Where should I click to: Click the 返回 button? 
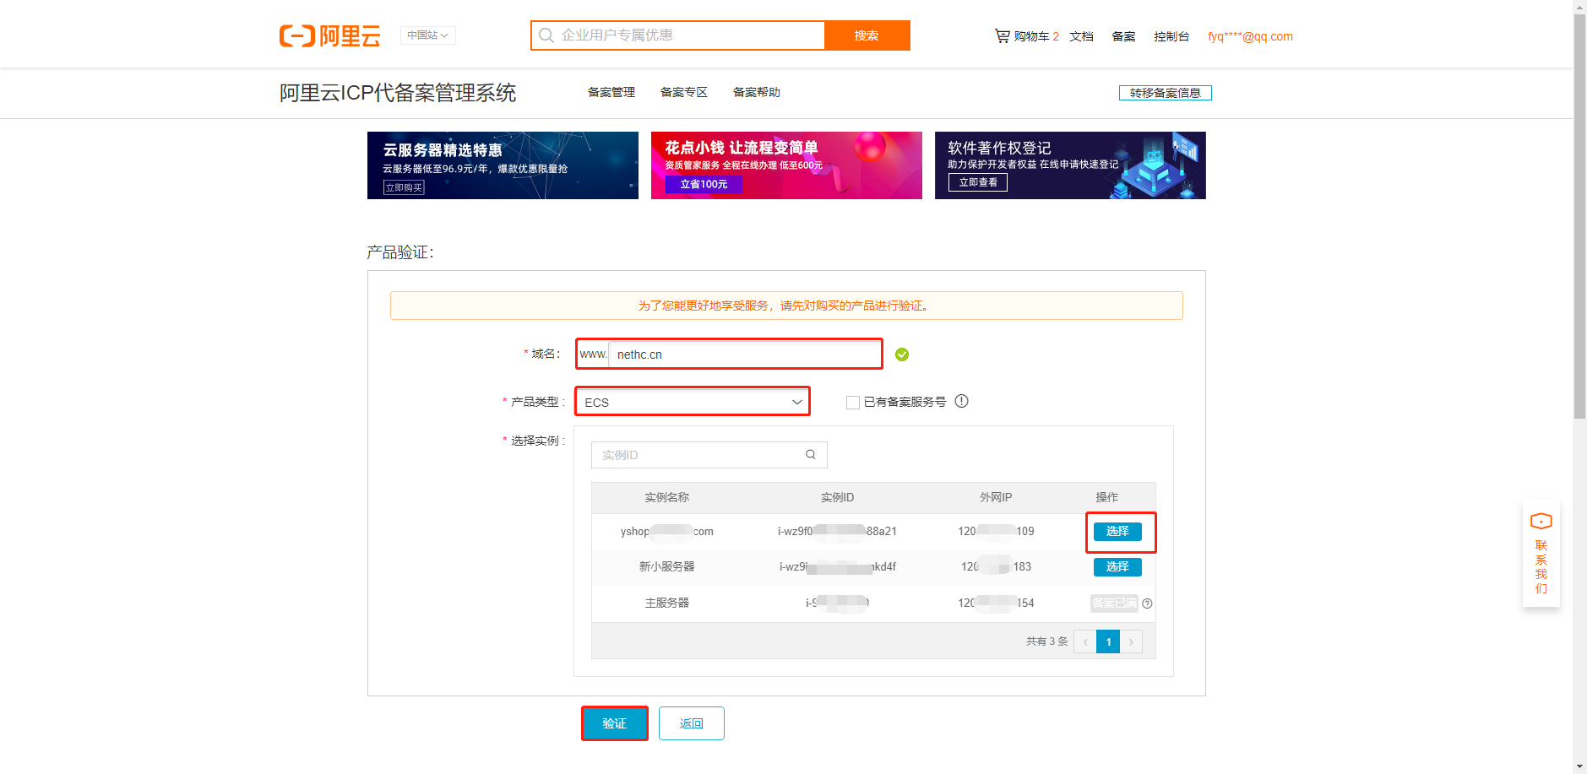pos(692,723)
